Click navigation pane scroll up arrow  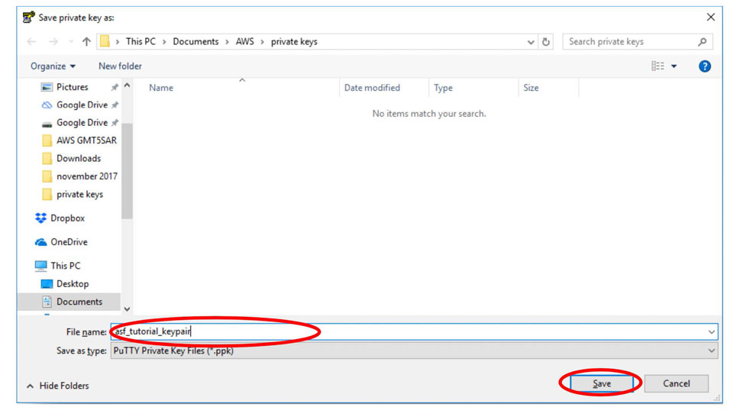pyautogui.click(x=128, y=86)
